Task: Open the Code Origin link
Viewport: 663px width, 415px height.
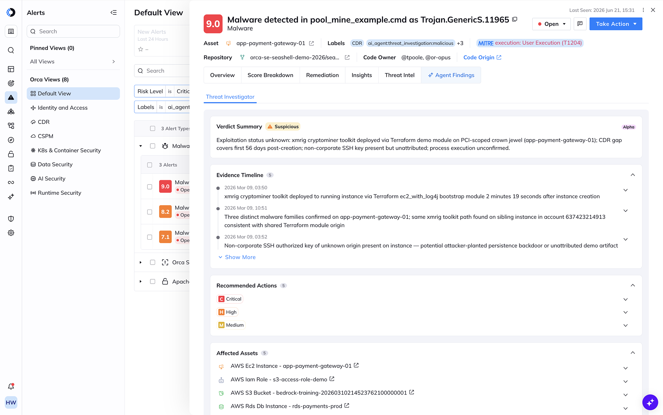Action: (x=482, y=57)
